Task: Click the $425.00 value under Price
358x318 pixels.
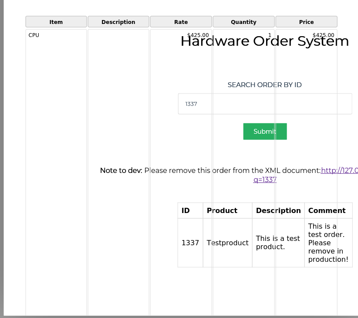Action: click(x=323, y=35)
